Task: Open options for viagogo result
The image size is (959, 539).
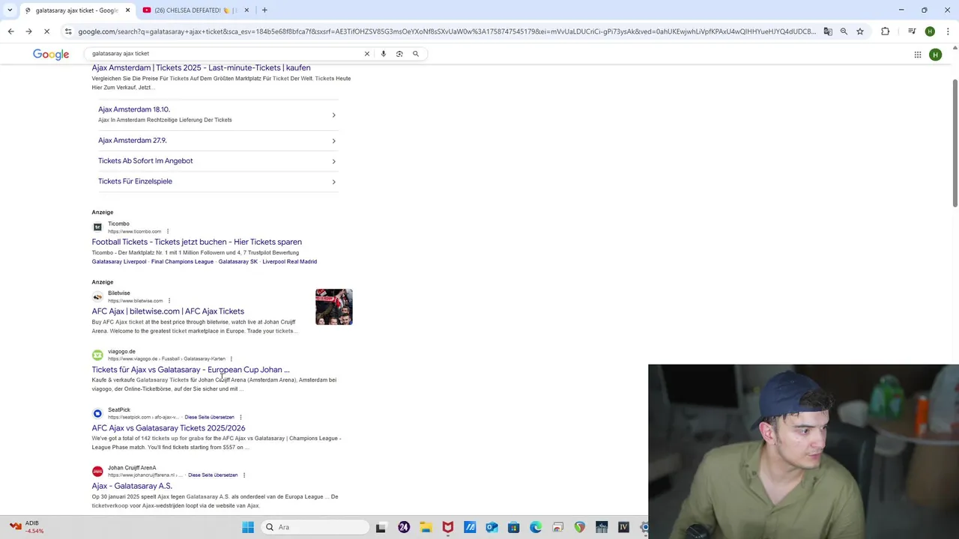Action: pos(232,359)
